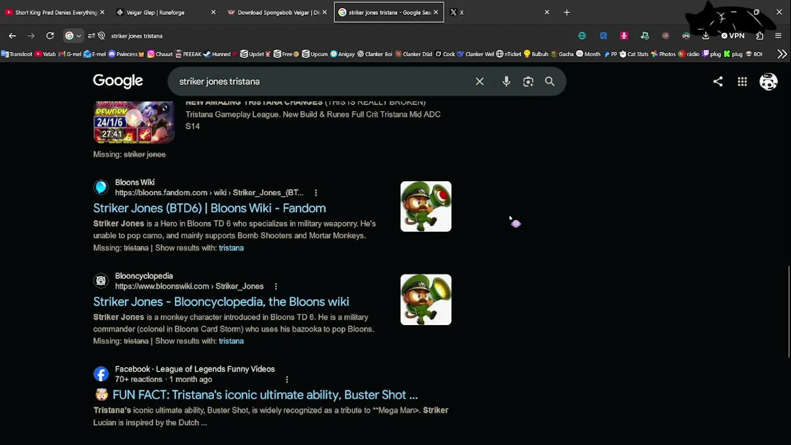Screen dimensions: 791x445
Task: Open the PEEEAK bookmark
Action: point(188,54)
